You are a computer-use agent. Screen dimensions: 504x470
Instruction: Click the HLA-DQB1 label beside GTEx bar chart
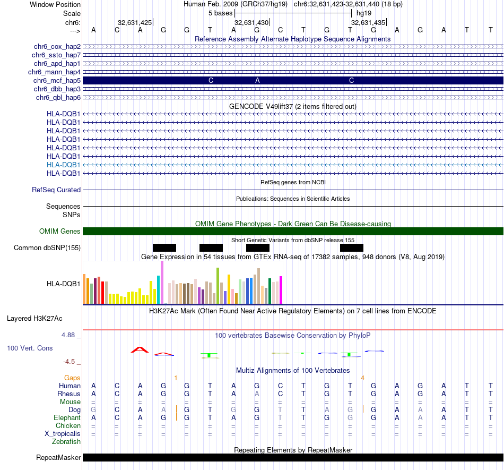point(63,284)
